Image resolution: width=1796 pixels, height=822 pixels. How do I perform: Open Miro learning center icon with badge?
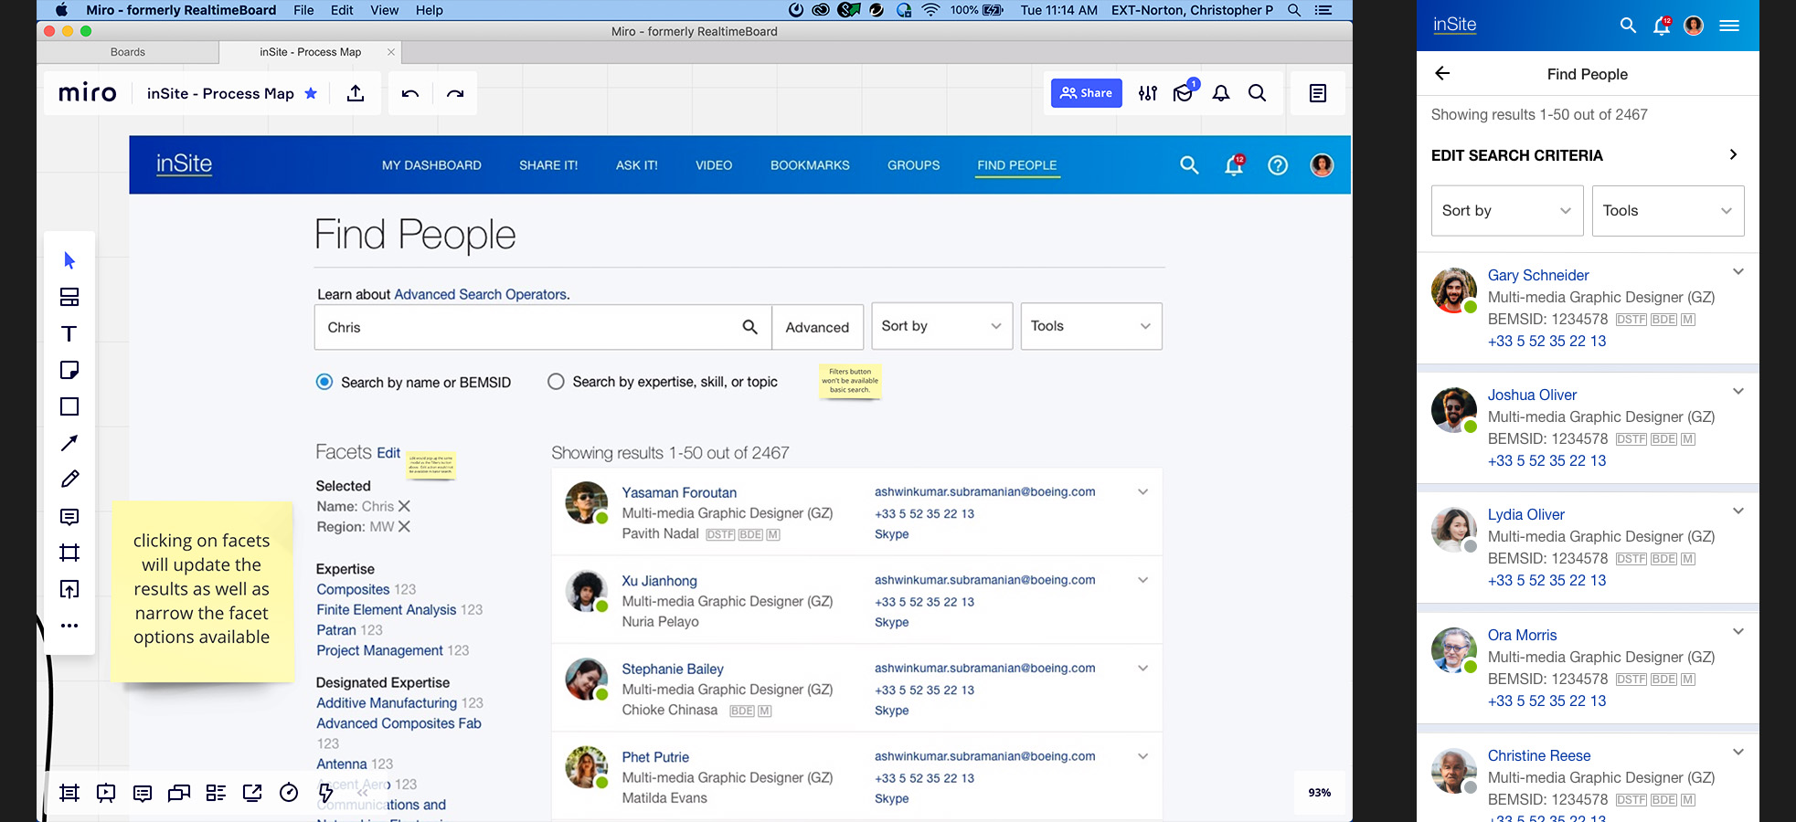point(1185,91)
